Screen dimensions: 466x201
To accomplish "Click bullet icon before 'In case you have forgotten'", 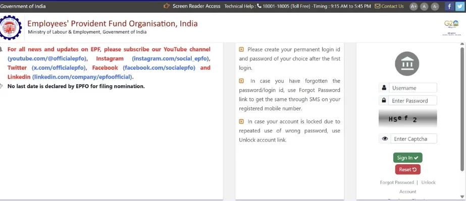I will (241, 81).
